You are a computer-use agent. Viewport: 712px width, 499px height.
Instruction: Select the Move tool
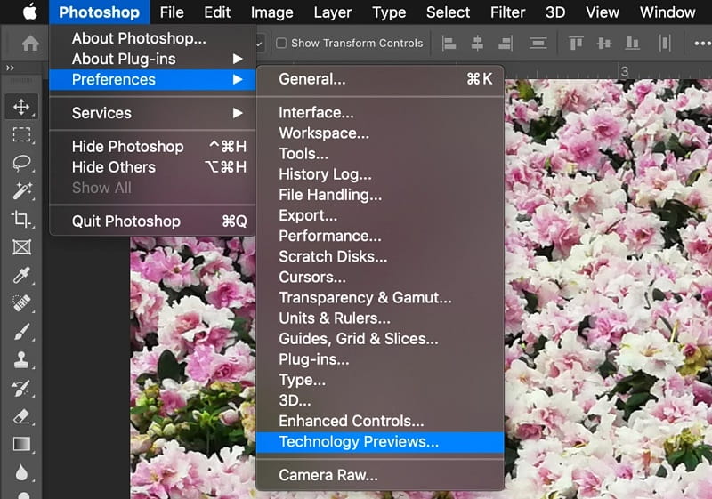[21, 107]
